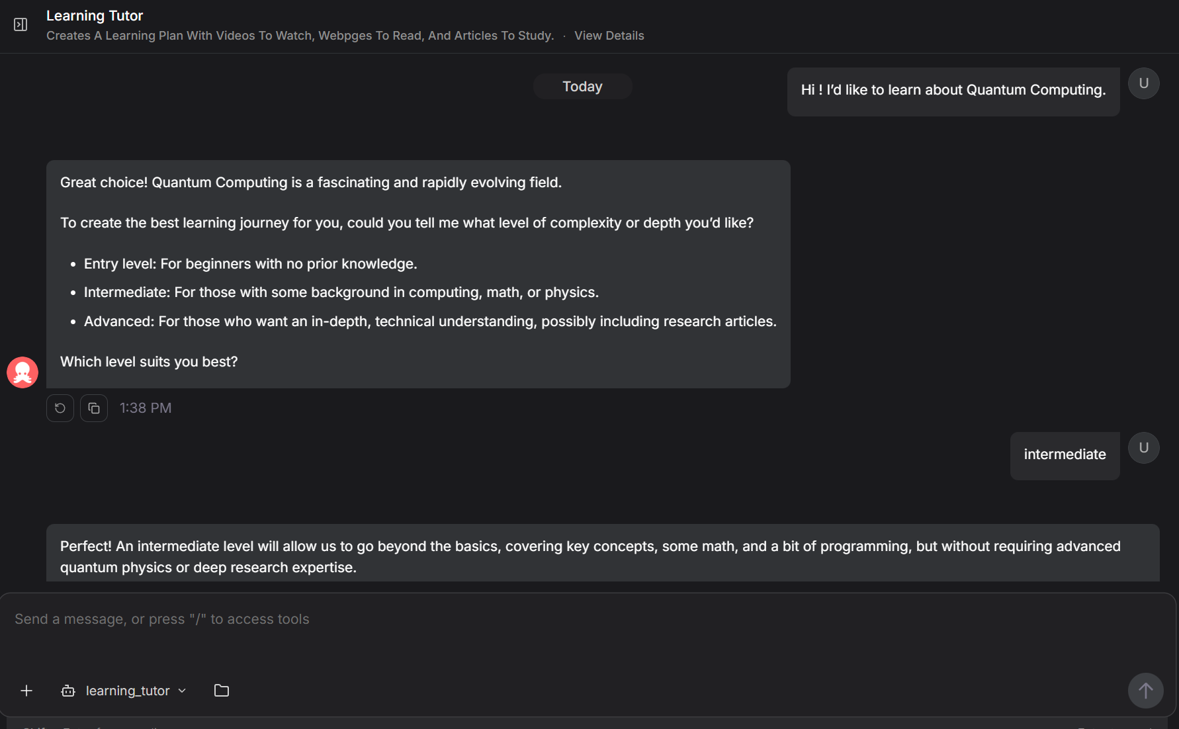This screenshot has width=1179, height=729.
Task: Open the learning_tutor selector chevron
Action: point(182,691)
